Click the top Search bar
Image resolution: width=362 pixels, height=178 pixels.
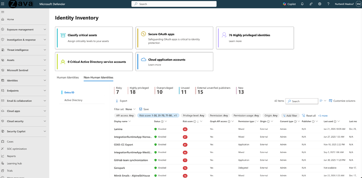coord(174,4)
